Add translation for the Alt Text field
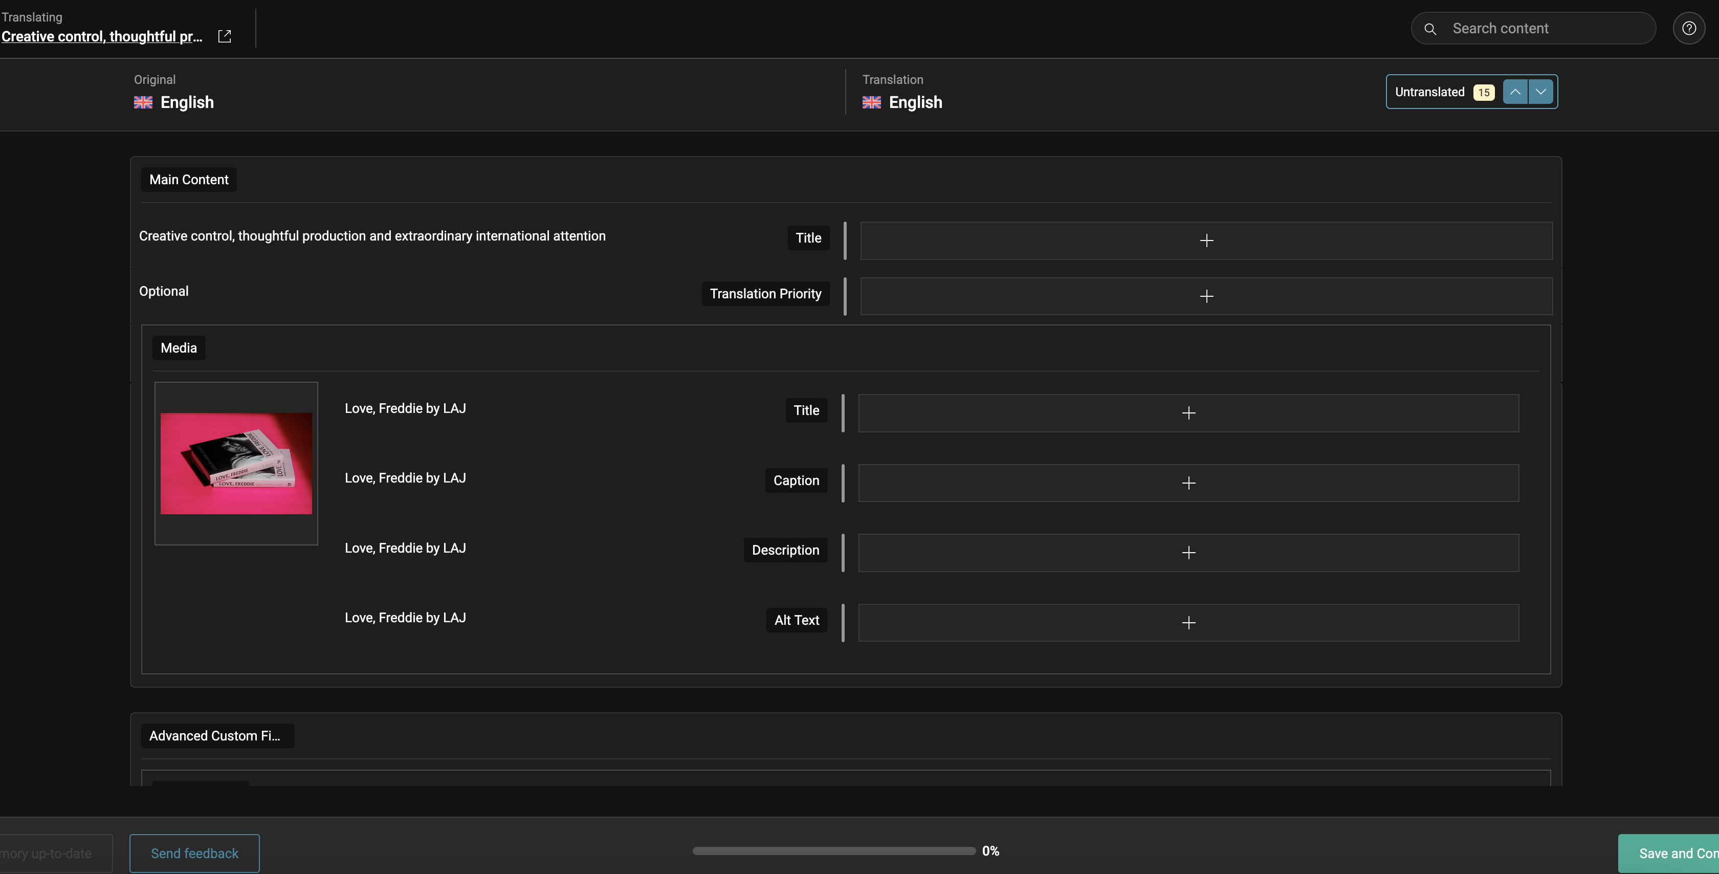The height and width of the screenshot is (874, 1719). pos(1188,622)
